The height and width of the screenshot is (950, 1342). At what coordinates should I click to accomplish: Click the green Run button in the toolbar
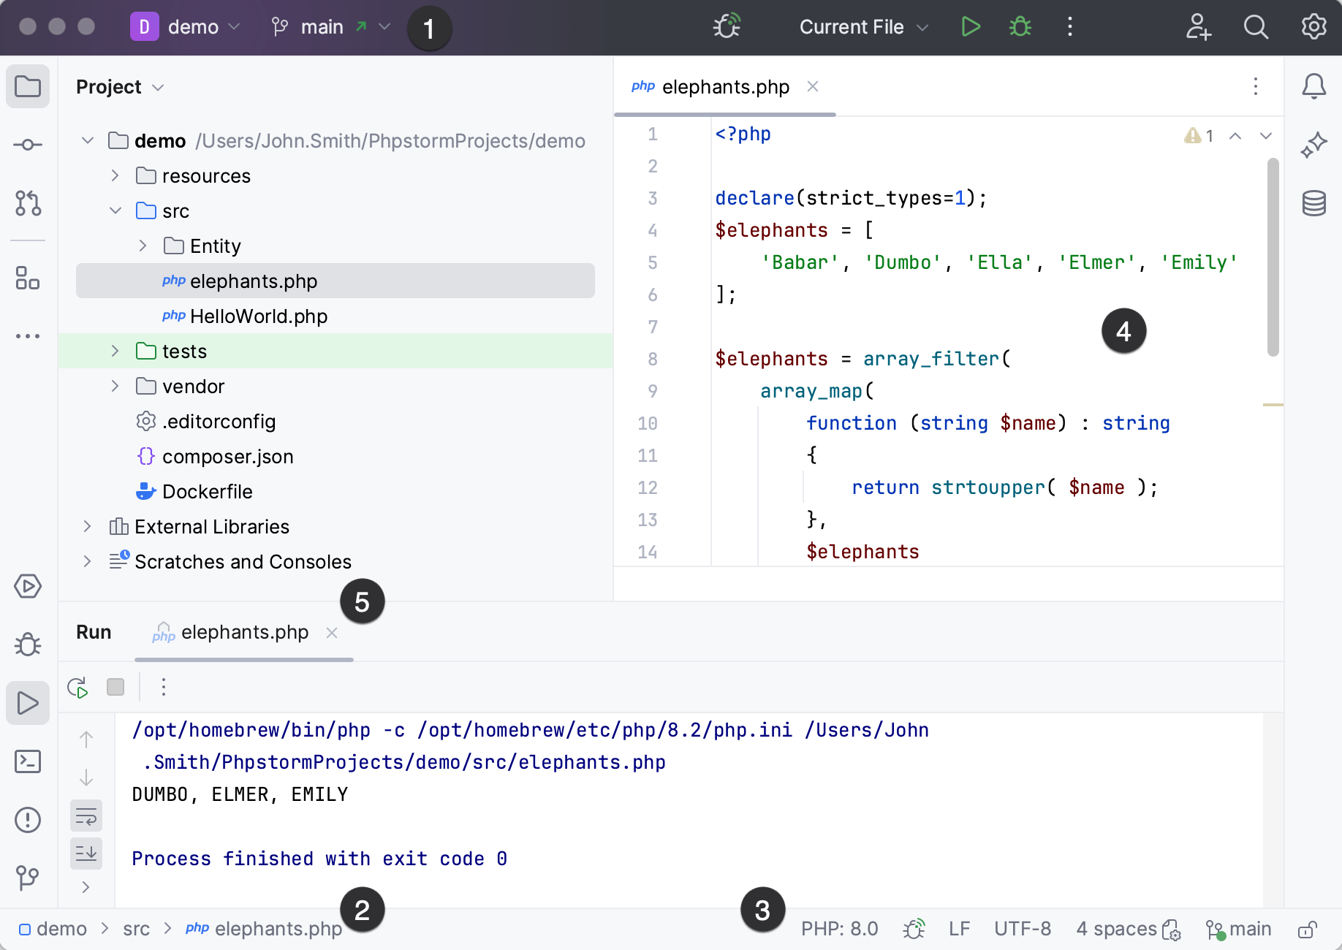point(971,27)
